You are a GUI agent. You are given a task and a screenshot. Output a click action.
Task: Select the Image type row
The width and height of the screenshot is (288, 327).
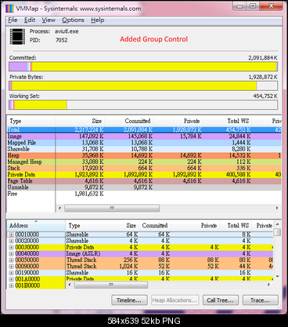pyautogui.click(x=144, y=136)
